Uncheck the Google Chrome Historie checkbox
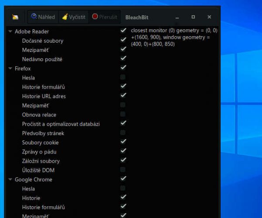The image size is (262, 218). click(x=123, y=197)
